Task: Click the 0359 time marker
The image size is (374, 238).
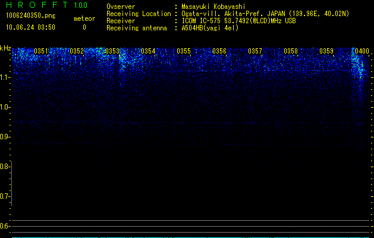Action: point(326,51)
